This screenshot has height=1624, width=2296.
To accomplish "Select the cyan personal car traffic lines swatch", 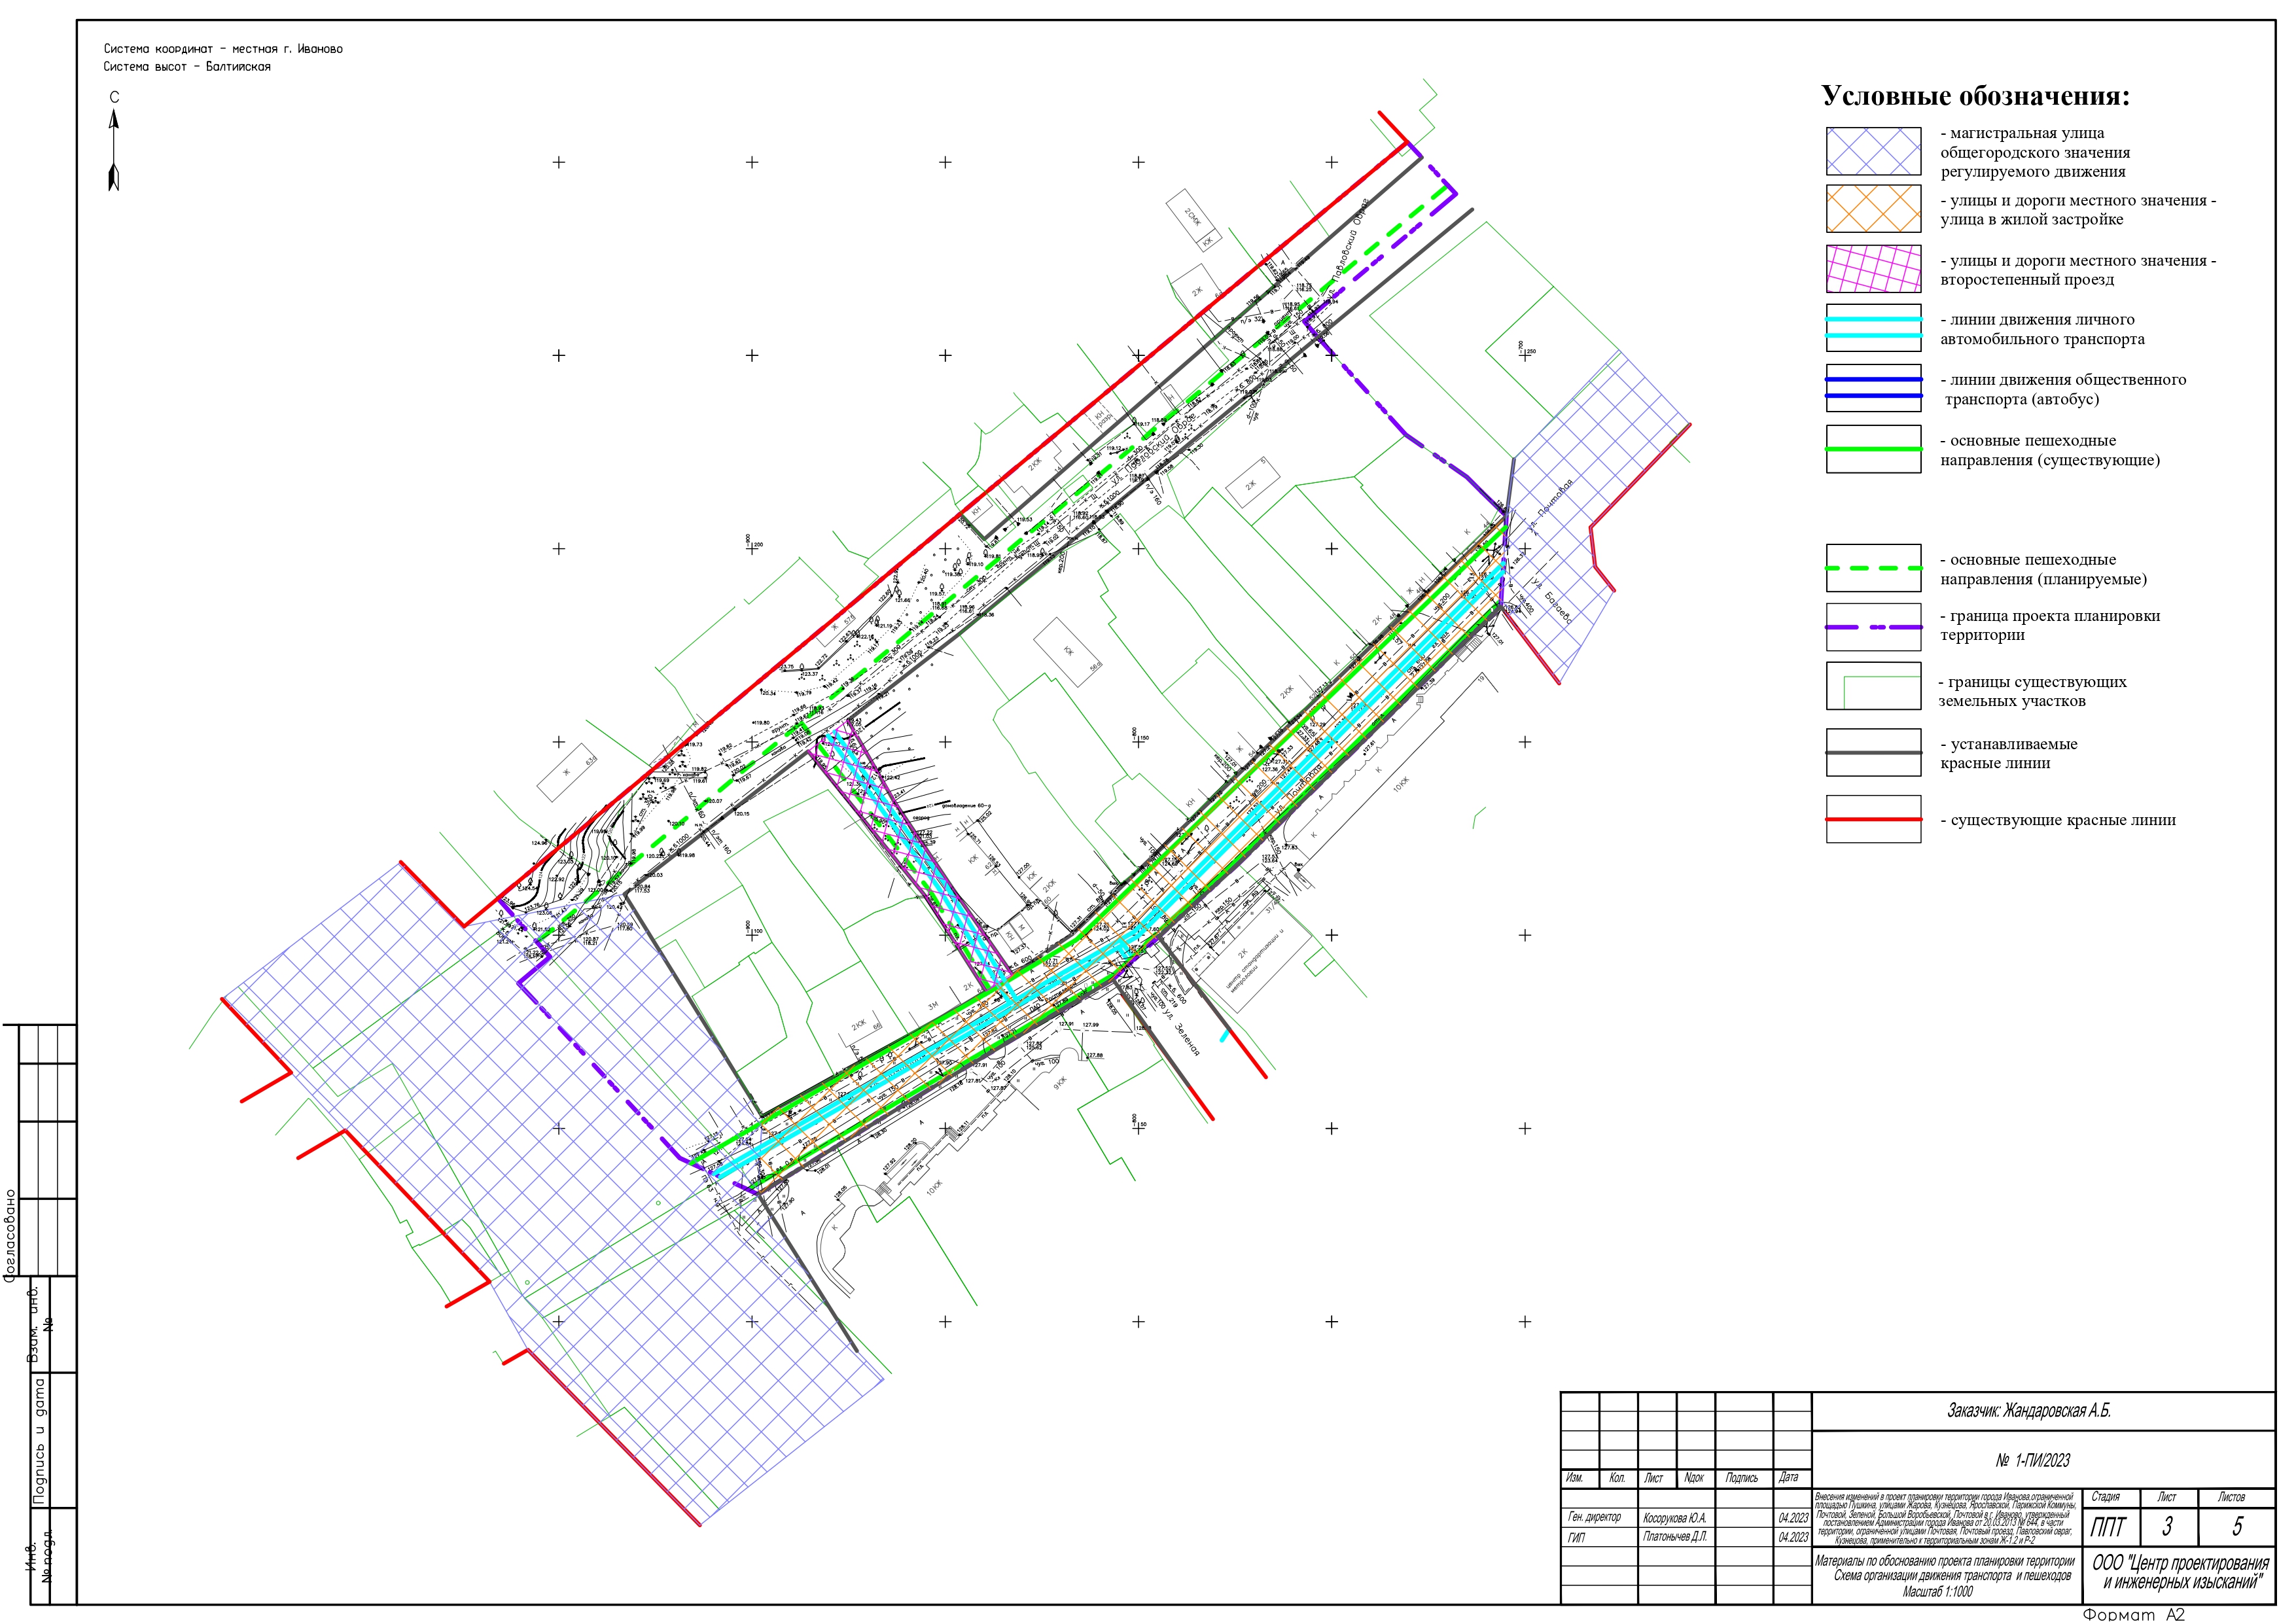I will 1873,328.
